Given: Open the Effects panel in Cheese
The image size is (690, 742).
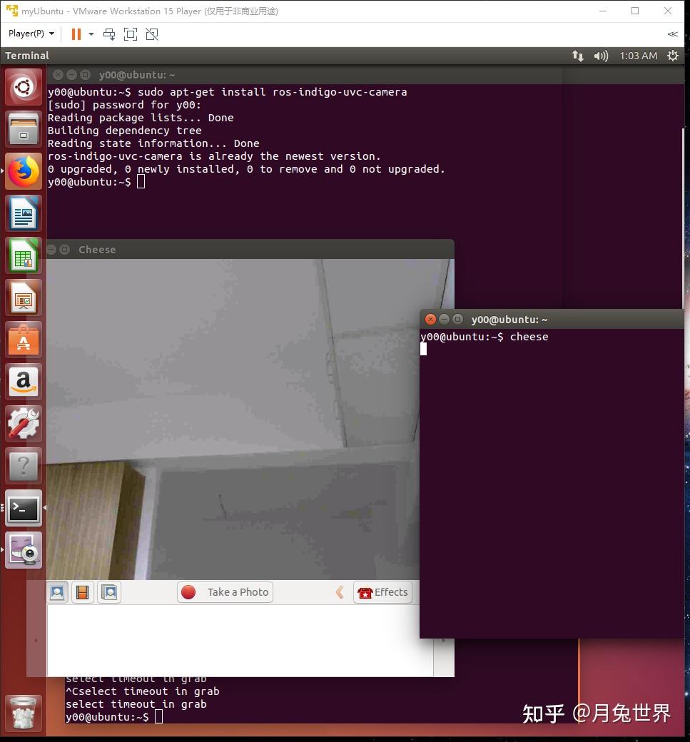Looking at the screenshot, I should click(383, 592).
